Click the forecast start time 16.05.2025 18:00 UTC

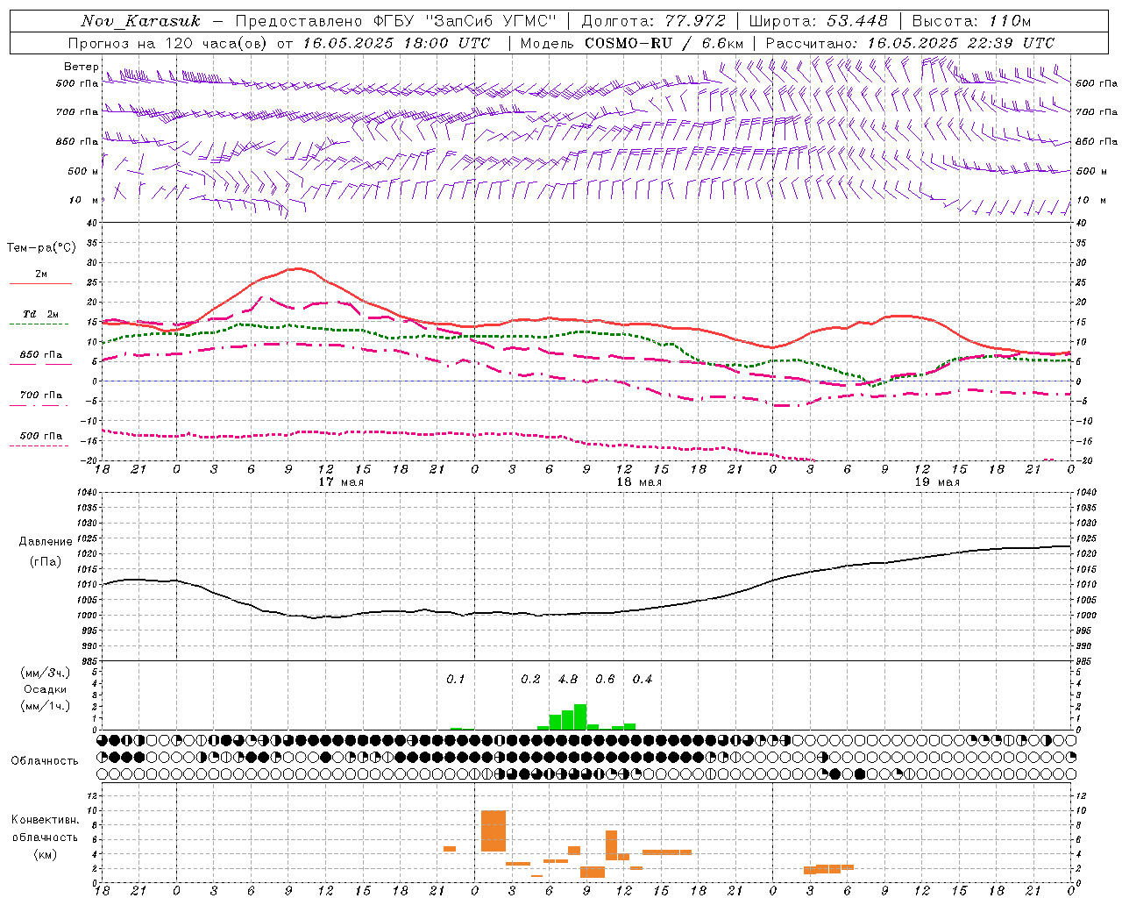395,43
